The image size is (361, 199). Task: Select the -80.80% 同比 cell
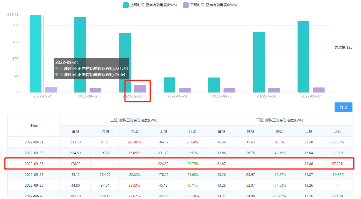(x=134, y=175)
